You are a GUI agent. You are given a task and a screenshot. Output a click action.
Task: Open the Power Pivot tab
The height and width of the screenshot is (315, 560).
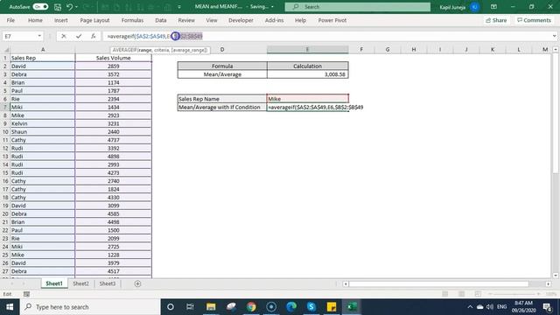click(x=332, y=20)
